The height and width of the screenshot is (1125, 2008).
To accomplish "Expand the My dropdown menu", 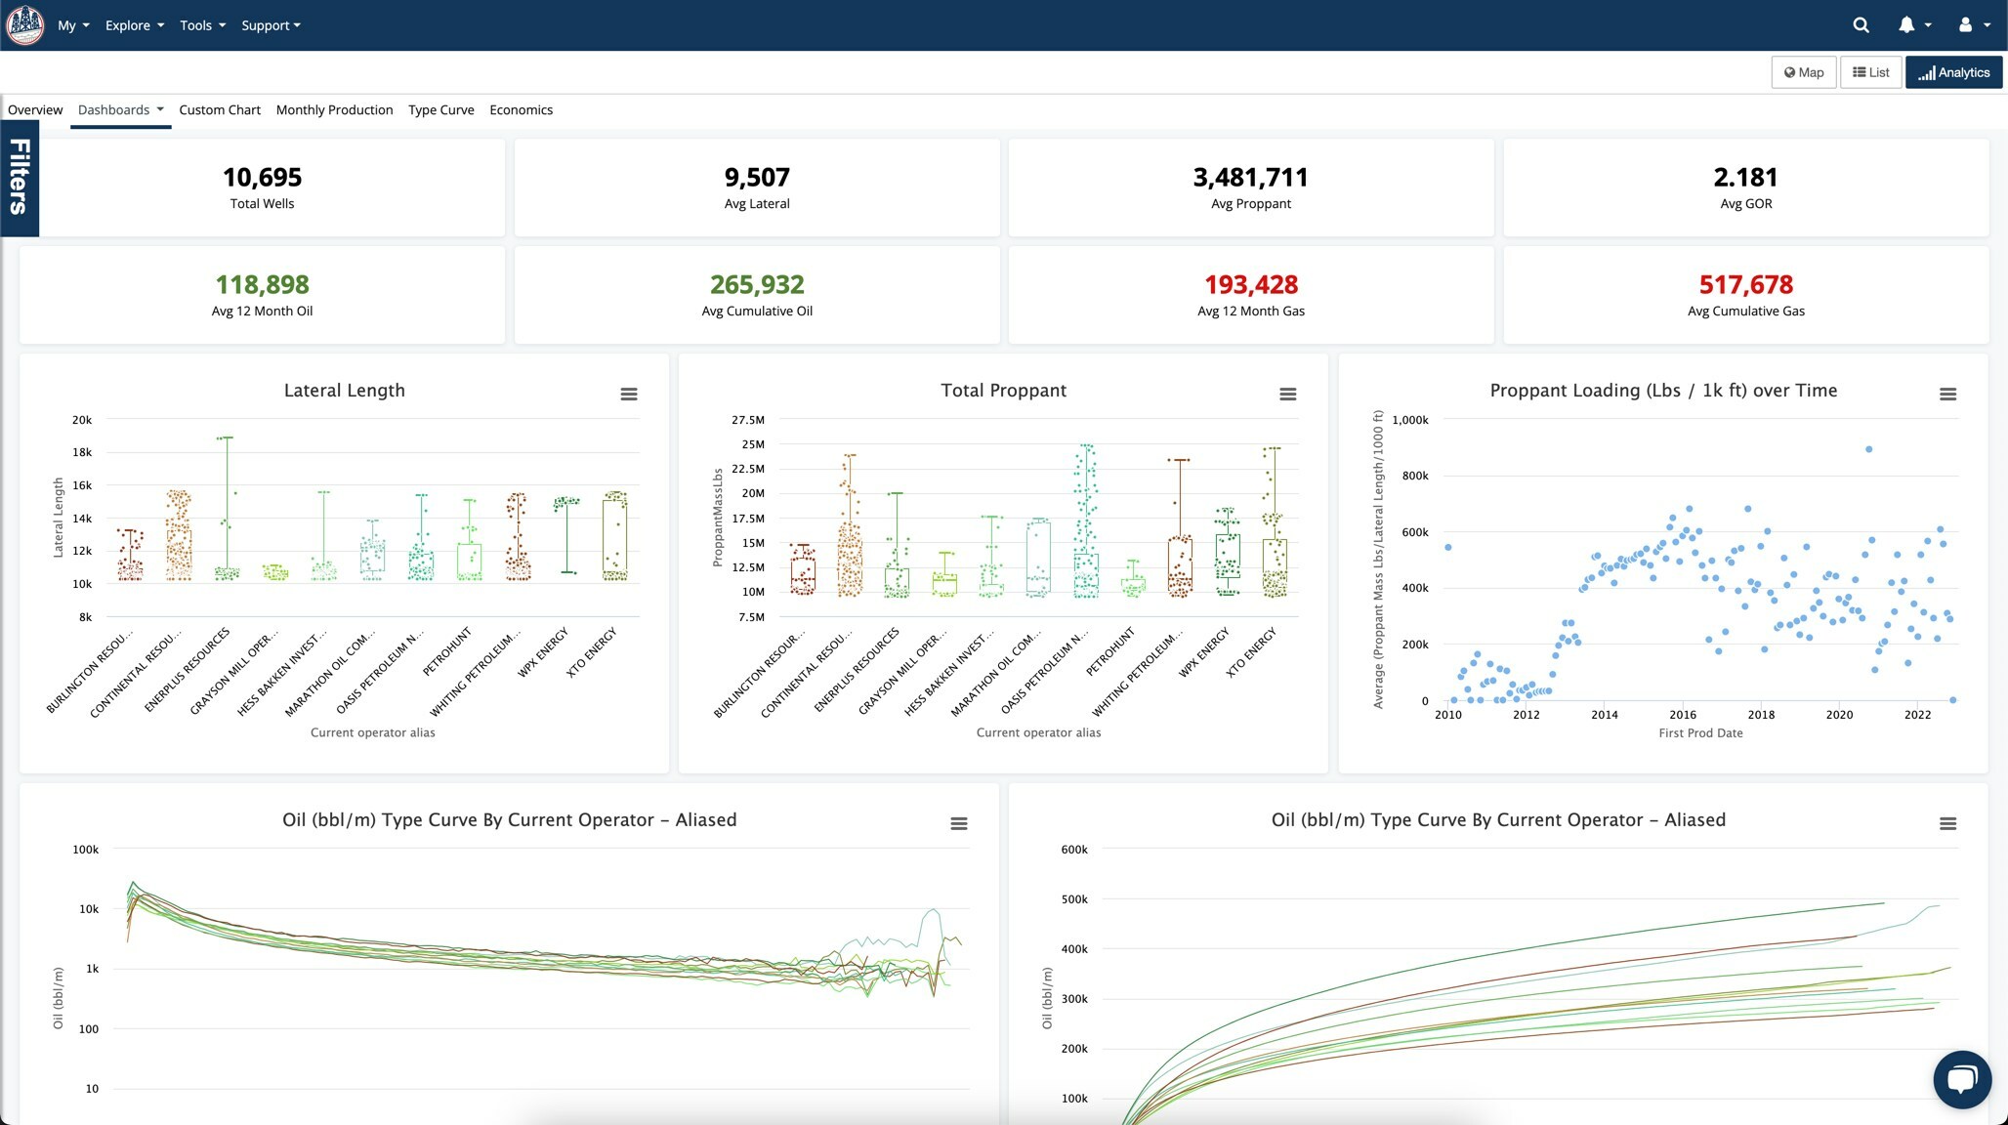I will click(73, 25).
